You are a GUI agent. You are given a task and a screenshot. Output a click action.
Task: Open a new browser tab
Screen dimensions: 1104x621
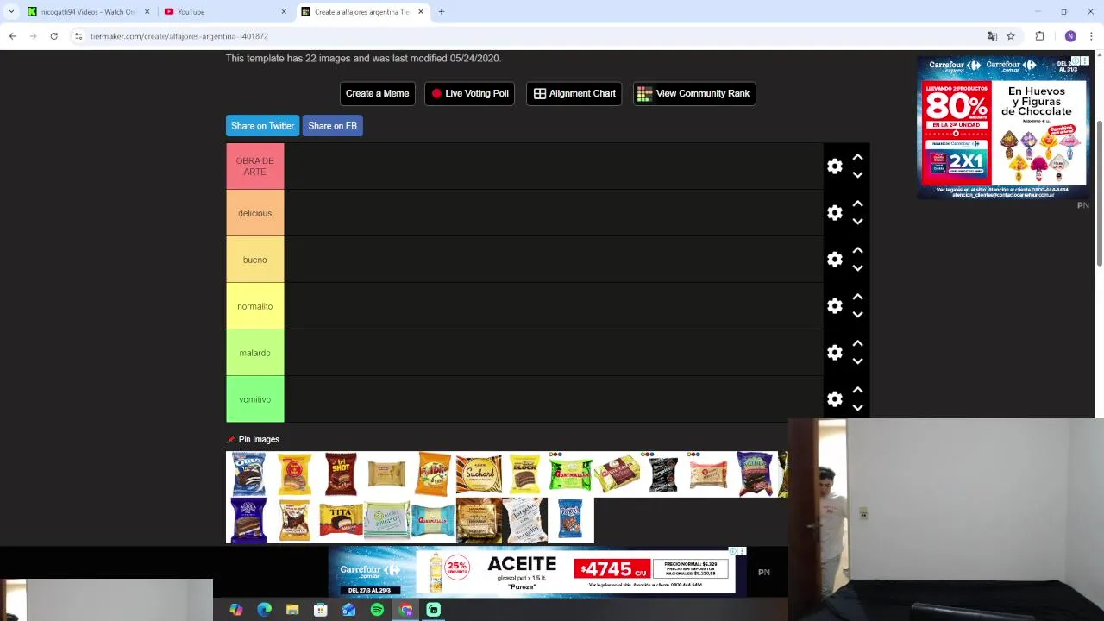pos(441,12)
